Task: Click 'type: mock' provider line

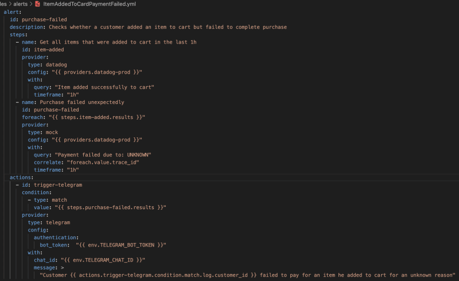Action: pos(42,132)
